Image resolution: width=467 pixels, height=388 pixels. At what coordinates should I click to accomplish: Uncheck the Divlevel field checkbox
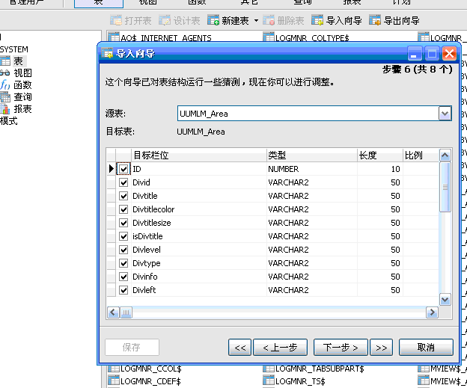point(124,250)
